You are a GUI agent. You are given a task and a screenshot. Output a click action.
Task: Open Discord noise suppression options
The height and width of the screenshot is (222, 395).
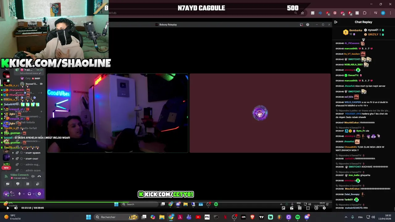pos(33,176)
